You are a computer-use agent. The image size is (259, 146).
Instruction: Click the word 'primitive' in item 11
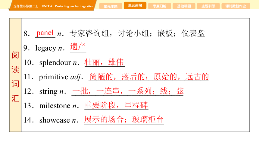[x=54, y=77]
